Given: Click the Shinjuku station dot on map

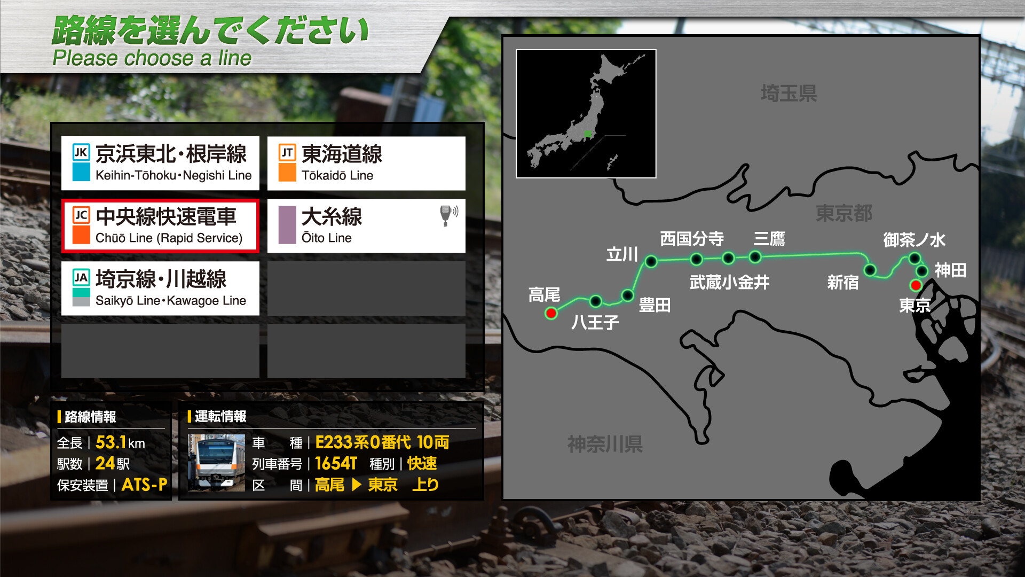Looking at the screenshot, I should coord(870,270).
